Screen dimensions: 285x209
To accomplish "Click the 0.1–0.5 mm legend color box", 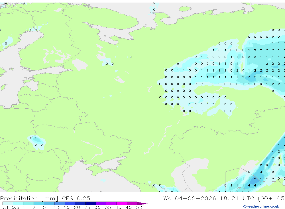I will pos(8,203).
